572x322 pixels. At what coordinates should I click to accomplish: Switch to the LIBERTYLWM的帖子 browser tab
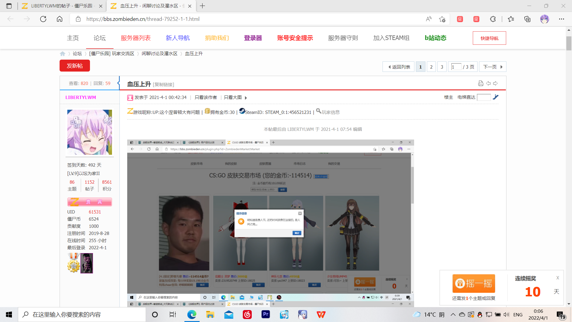62,6
